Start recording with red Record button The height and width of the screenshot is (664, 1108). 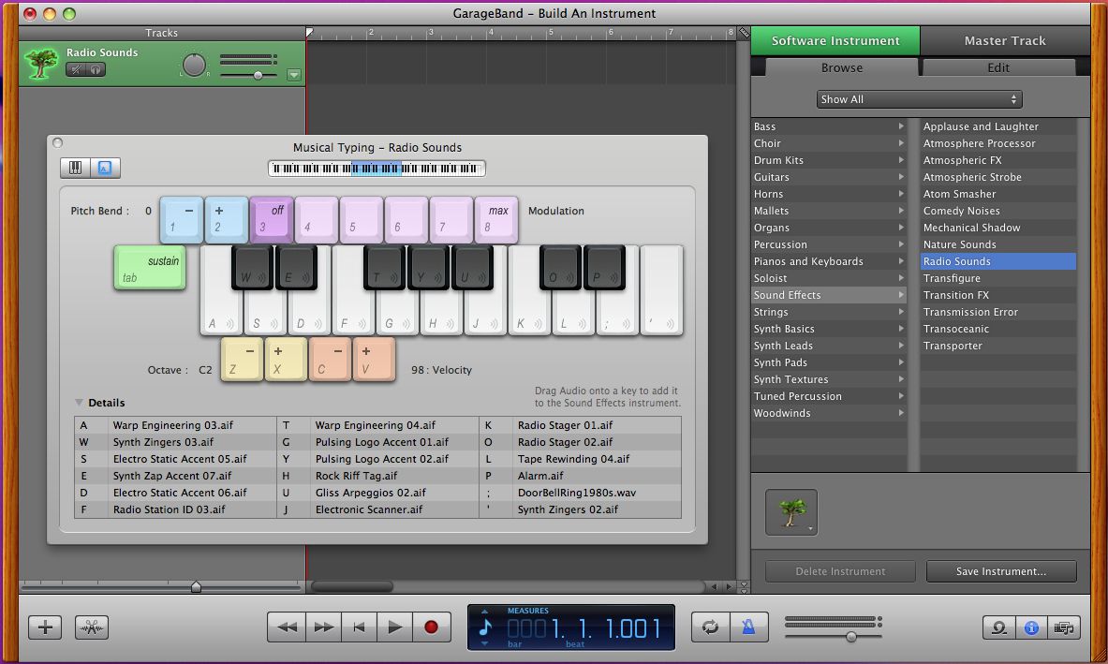click(x=431, y=627)
